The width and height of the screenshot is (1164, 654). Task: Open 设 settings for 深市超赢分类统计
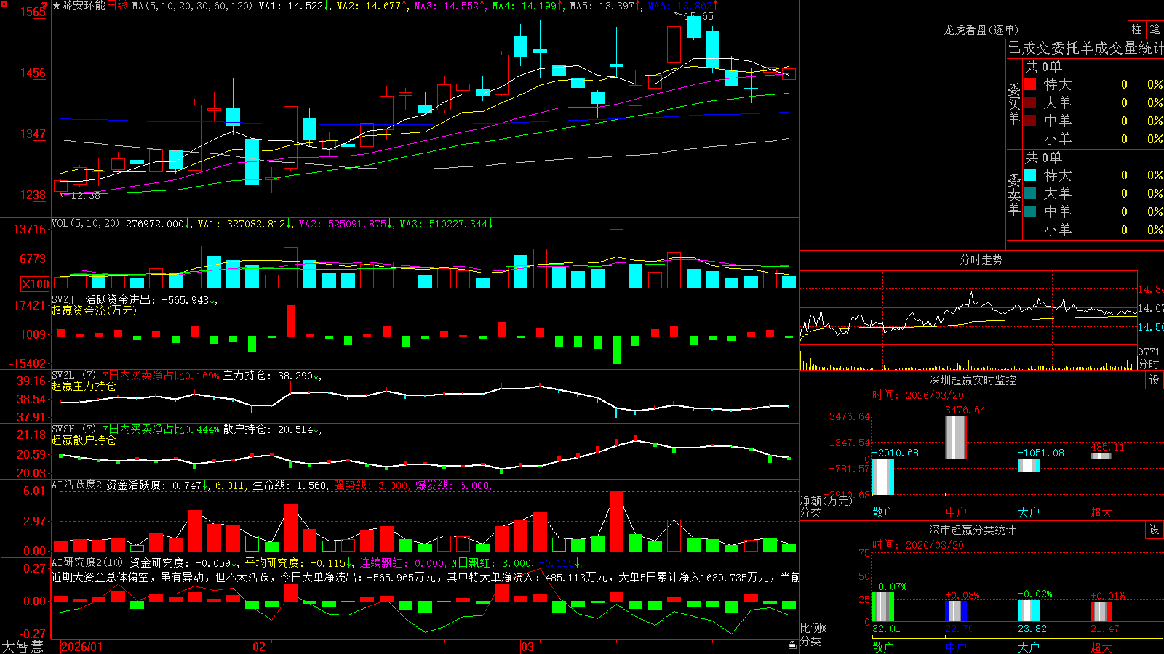[1155, 530]
